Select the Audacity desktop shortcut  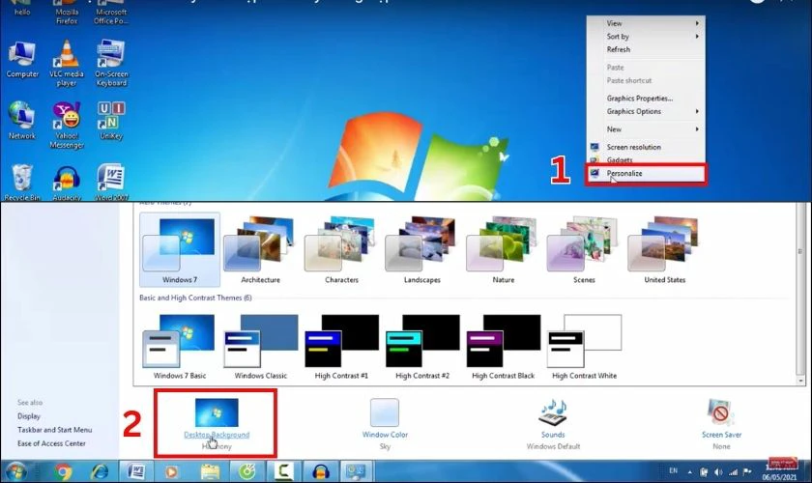67,183
